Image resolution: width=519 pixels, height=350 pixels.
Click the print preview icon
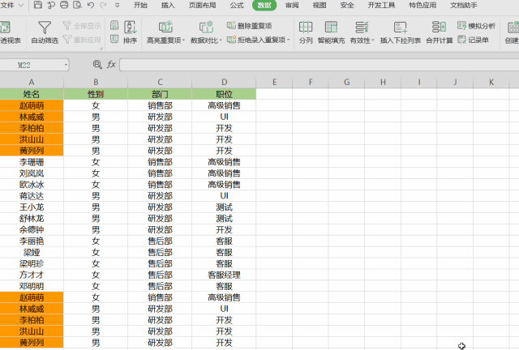tap(78, 5)
